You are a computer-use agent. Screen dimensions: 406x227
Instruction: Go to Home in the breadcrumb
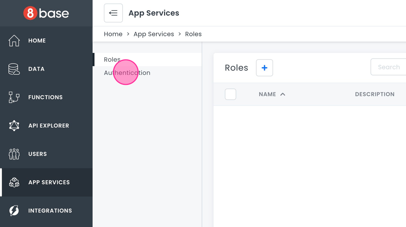pos(113,34)
